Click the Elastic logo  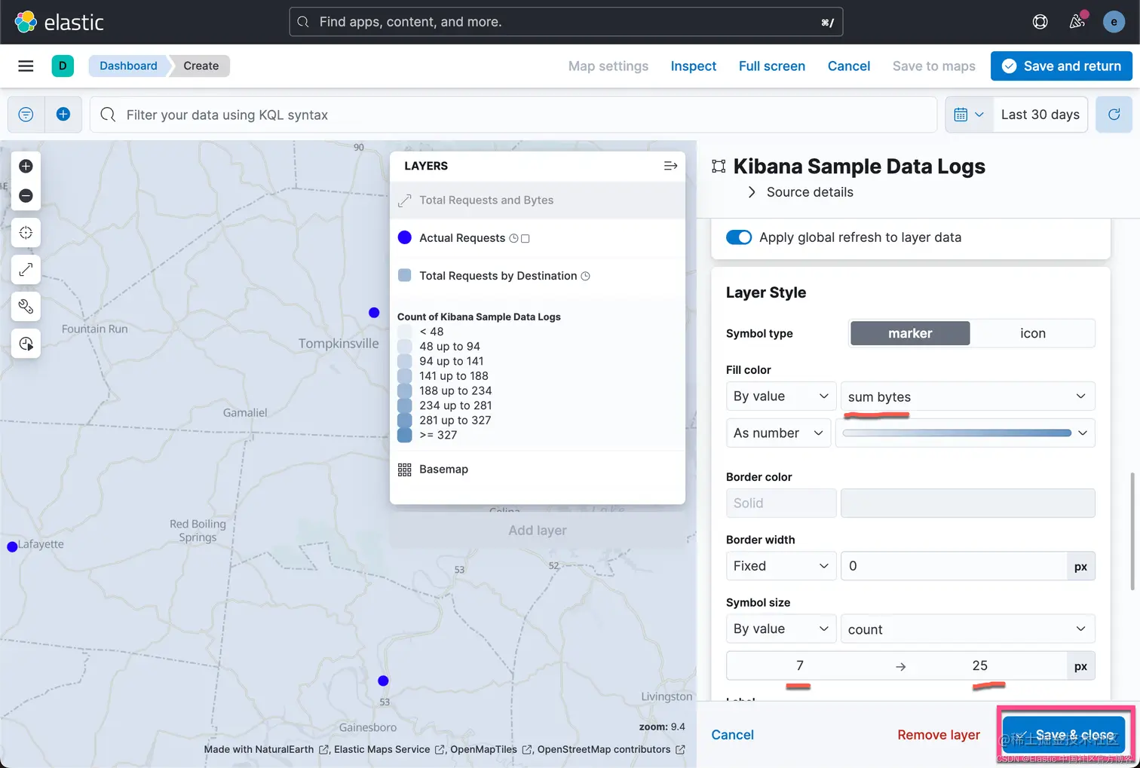click(x=59, y=22)
